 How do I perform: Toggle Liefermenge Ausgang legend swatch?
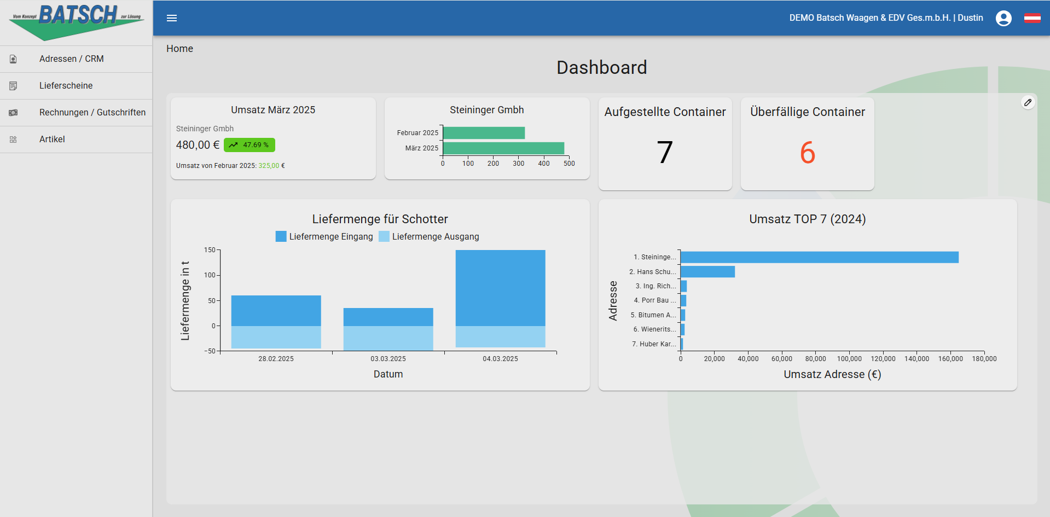pyautogui.click(x=384, y=236)
